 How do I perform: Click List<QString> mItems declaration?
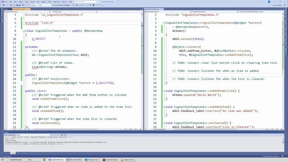[x=49, y=67]
